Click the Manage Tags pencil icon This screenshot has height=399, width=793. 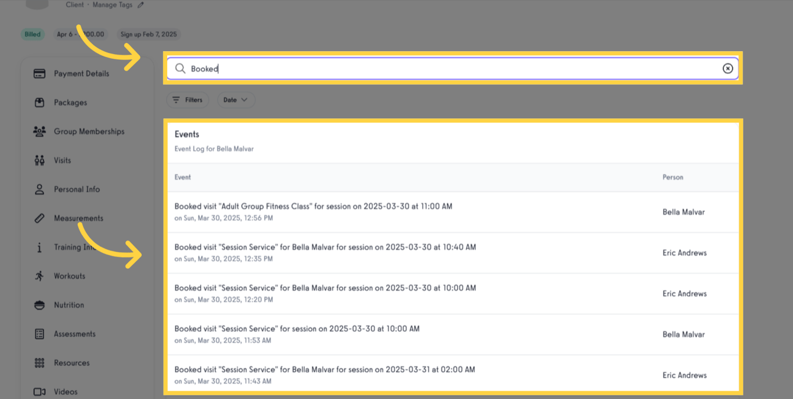[x=139, y=4]
